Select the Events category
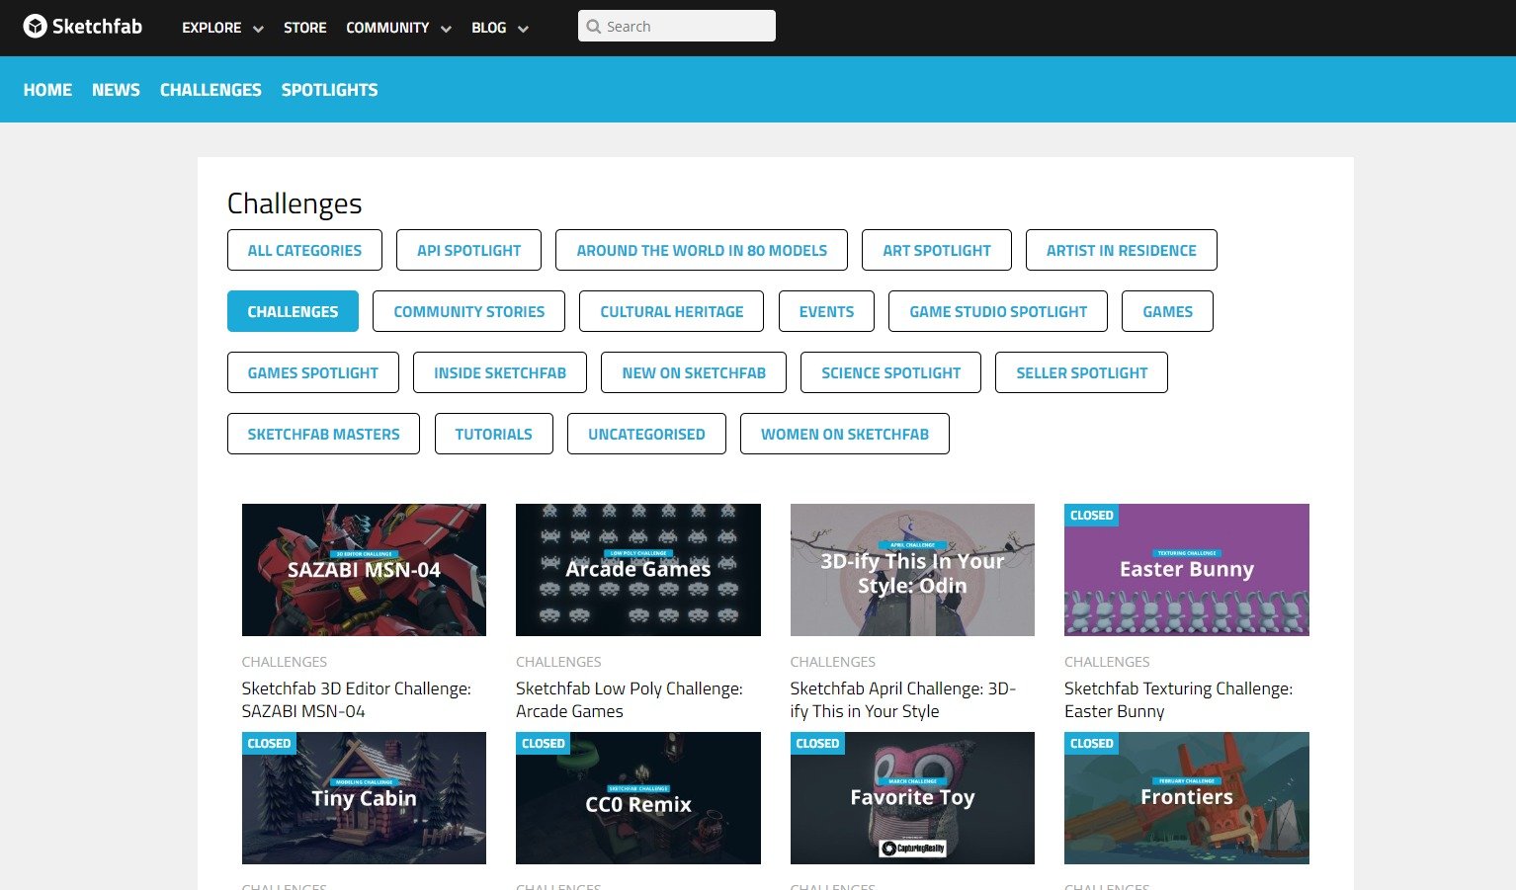The image size is (1516, 890). (826, 311)
